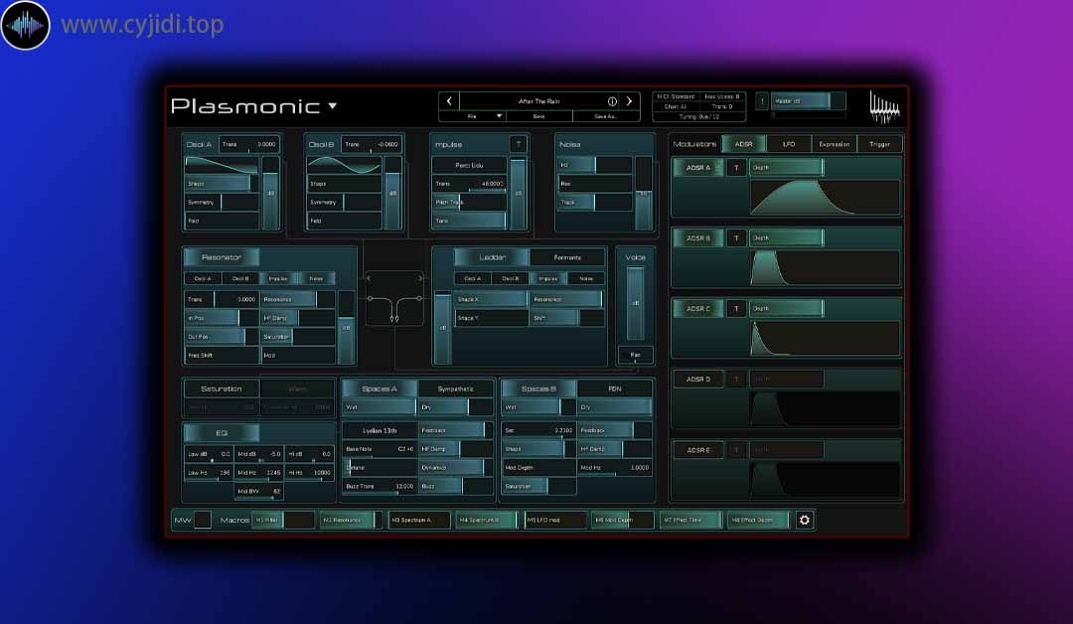The height and width of the screenshot is (624, 1073).
Task: Select the Formants filter tab
Action: tap(567, 258)
